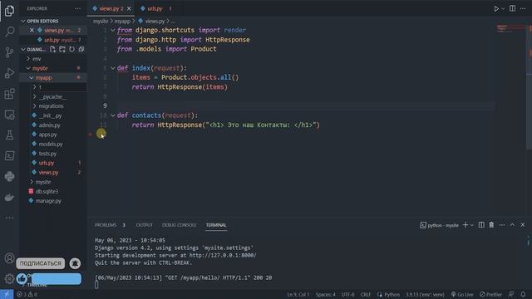Click the editor vertical scrollbar
The width and height of the screenshot is (532, 299).
pos(529,88)
